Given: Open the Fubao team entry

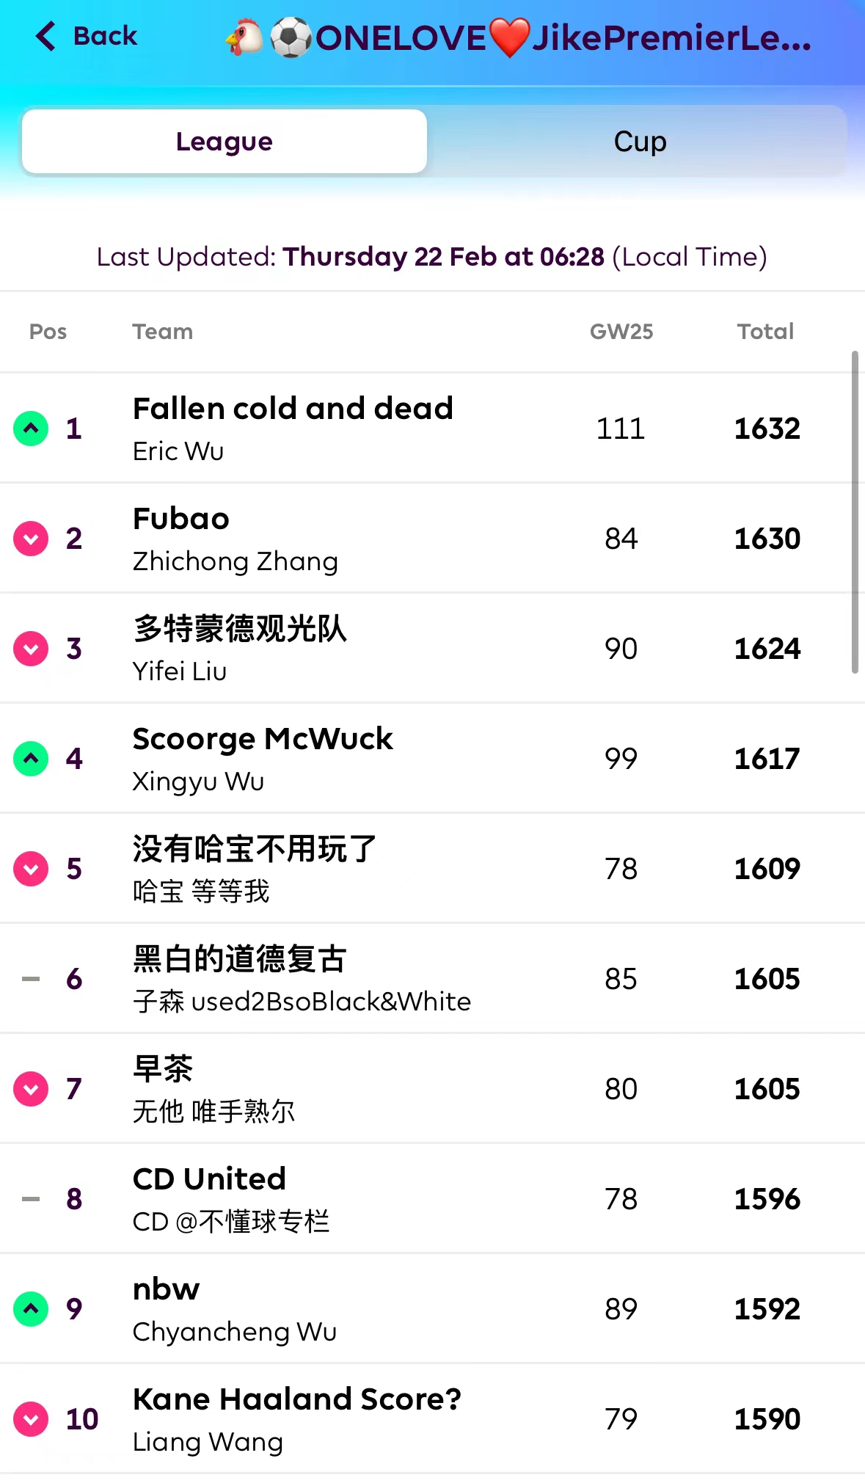Looking at the screenshot, I should coord(181,519).
